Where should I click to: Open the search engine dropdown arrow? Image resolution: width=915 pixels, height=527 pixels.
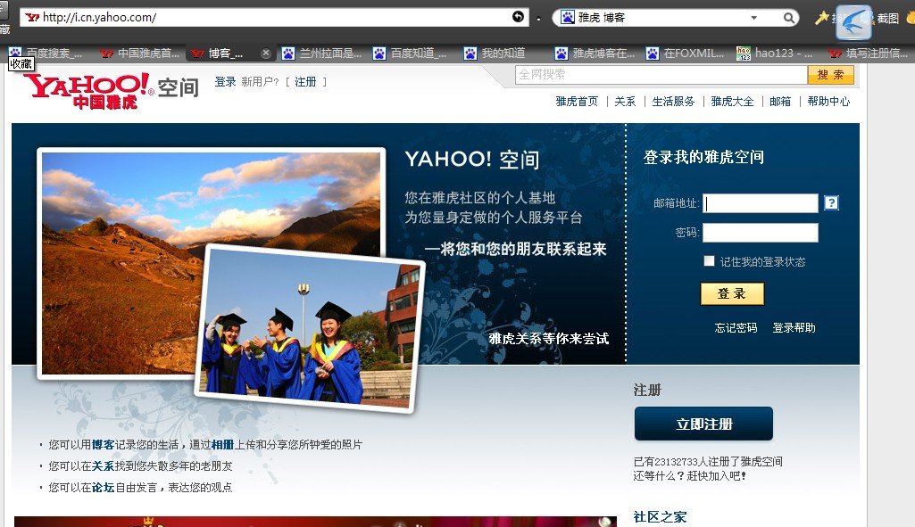point(754,16)
